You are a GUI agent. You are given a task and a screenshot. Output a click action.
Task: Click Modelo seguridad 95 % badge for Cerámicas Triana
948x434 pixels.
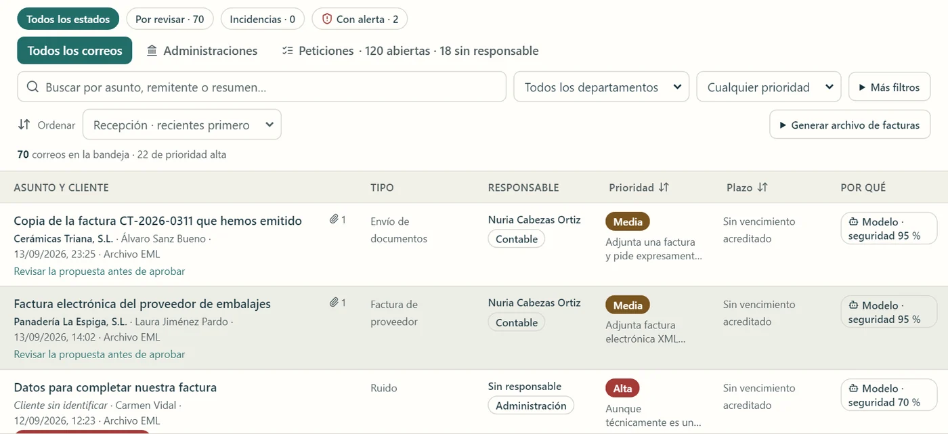pos(889,228)
